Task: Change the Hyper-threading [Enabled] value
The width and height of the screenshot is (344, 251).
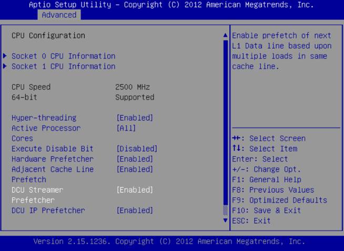Action: click(135, 118)
